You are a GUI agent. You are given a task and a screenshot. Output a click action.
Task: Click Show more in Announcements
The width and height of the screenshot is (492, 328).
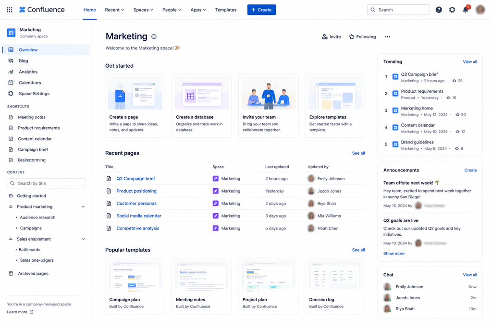(x=394, y=254)
